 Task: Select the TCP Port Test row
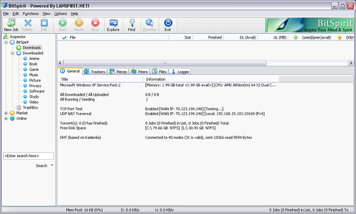pyautogui.click(x=168, y=109)
